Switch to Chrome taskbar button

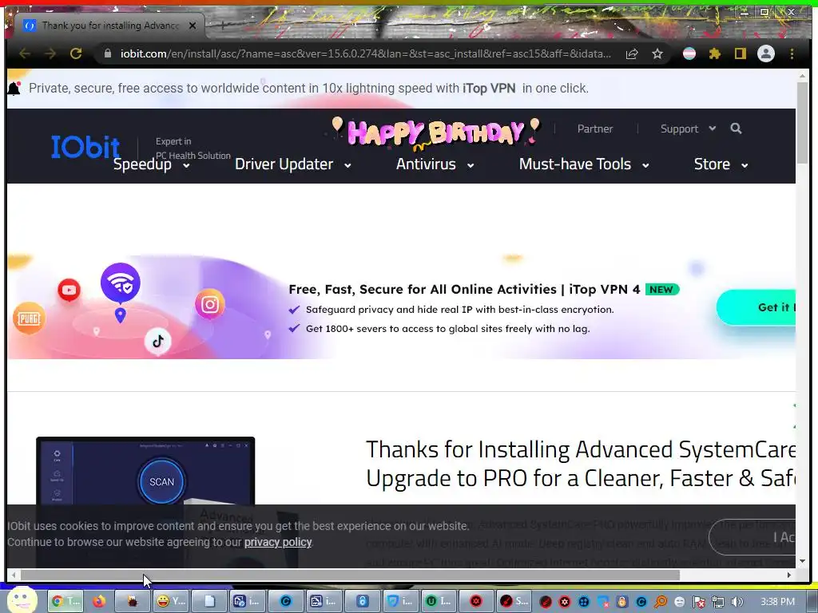pos(66,601)
